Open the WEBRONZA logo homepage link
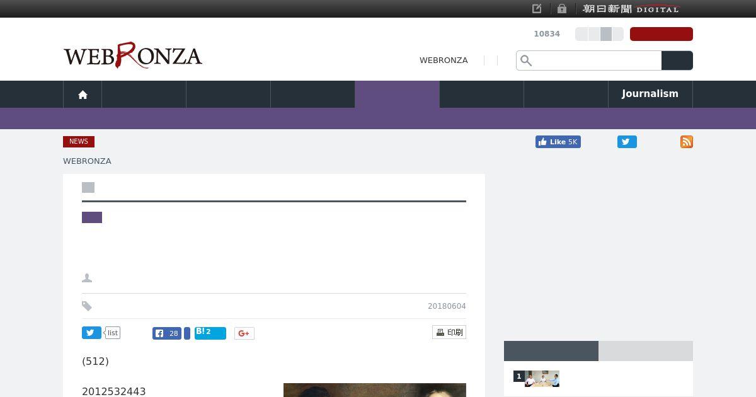The height and width of the screenshot is (397, 756). point(132,55)
